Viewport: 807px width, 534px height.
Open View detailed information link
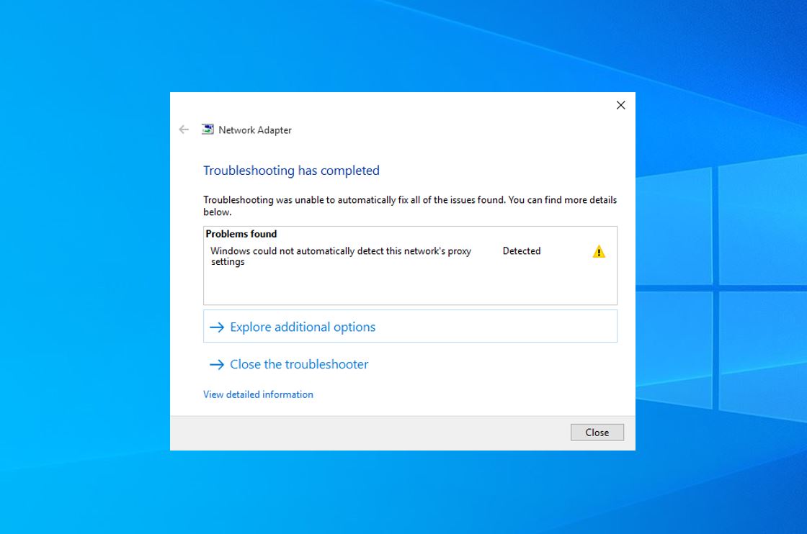(x=258, y=394)
